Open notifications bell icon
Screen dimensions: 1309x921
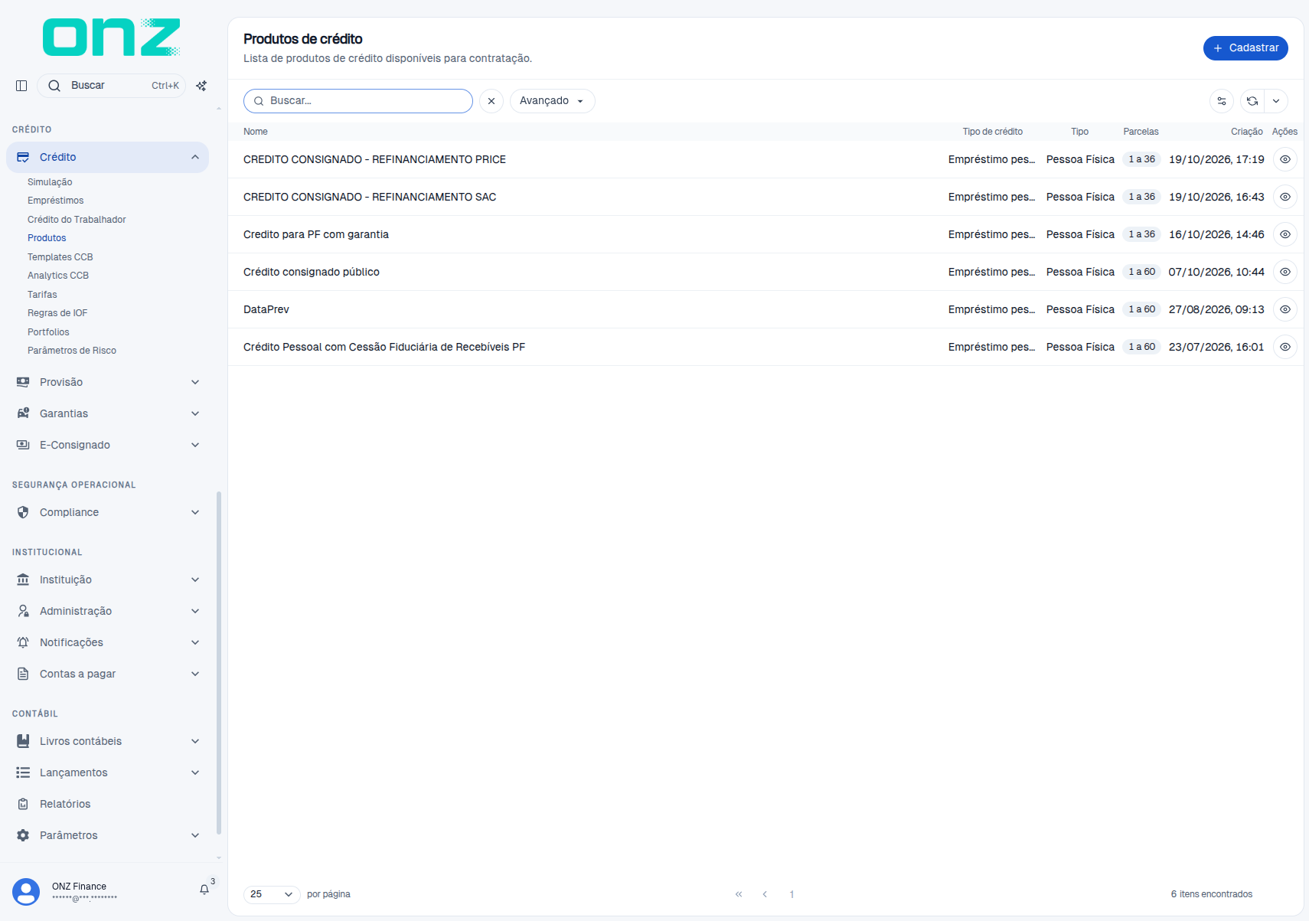pos(204,889)
